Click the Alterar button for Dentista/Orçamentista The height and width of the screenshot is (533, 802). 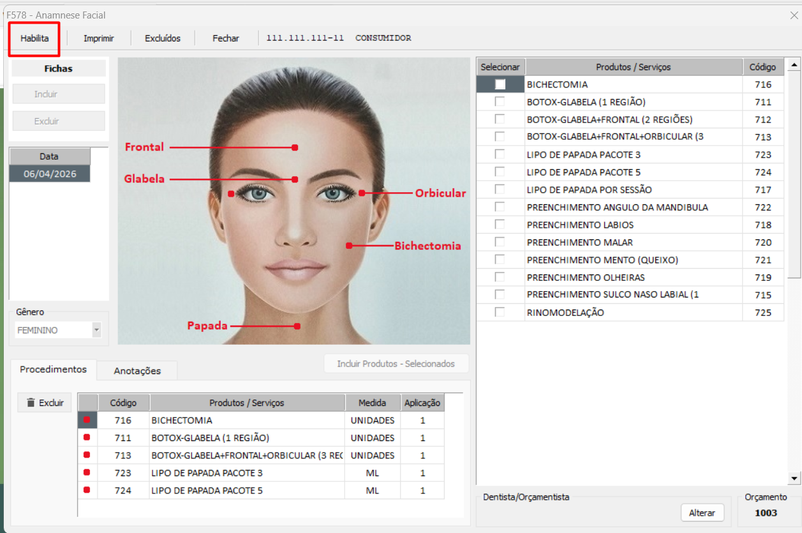coord(702,513)
